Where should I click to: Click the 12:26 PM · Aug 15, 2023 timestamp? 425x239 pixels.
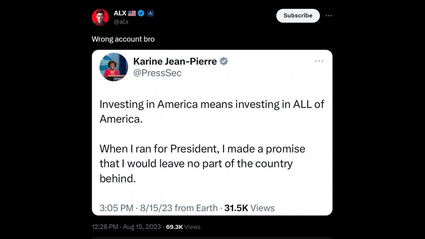click(126, 227)
